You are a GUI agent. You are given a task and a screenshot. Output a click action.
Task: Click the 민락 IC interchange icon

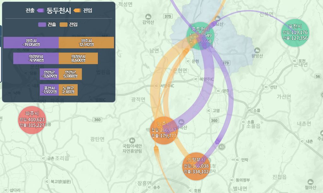coord(237,160)
